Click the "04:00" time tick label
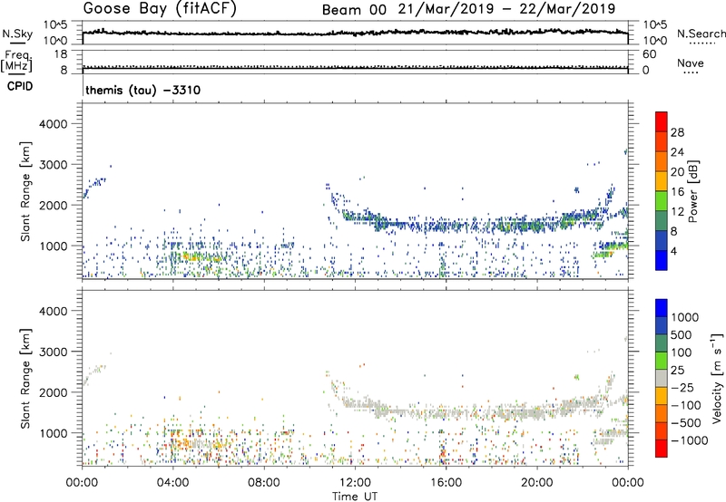Viewport: 726px width, 502px height. point(172,483)
